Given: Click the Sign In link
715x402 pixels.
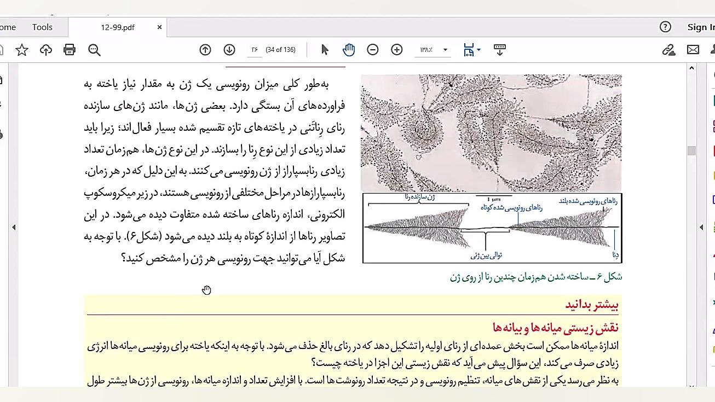Looking at the screenshot, I should click(701, 26).
